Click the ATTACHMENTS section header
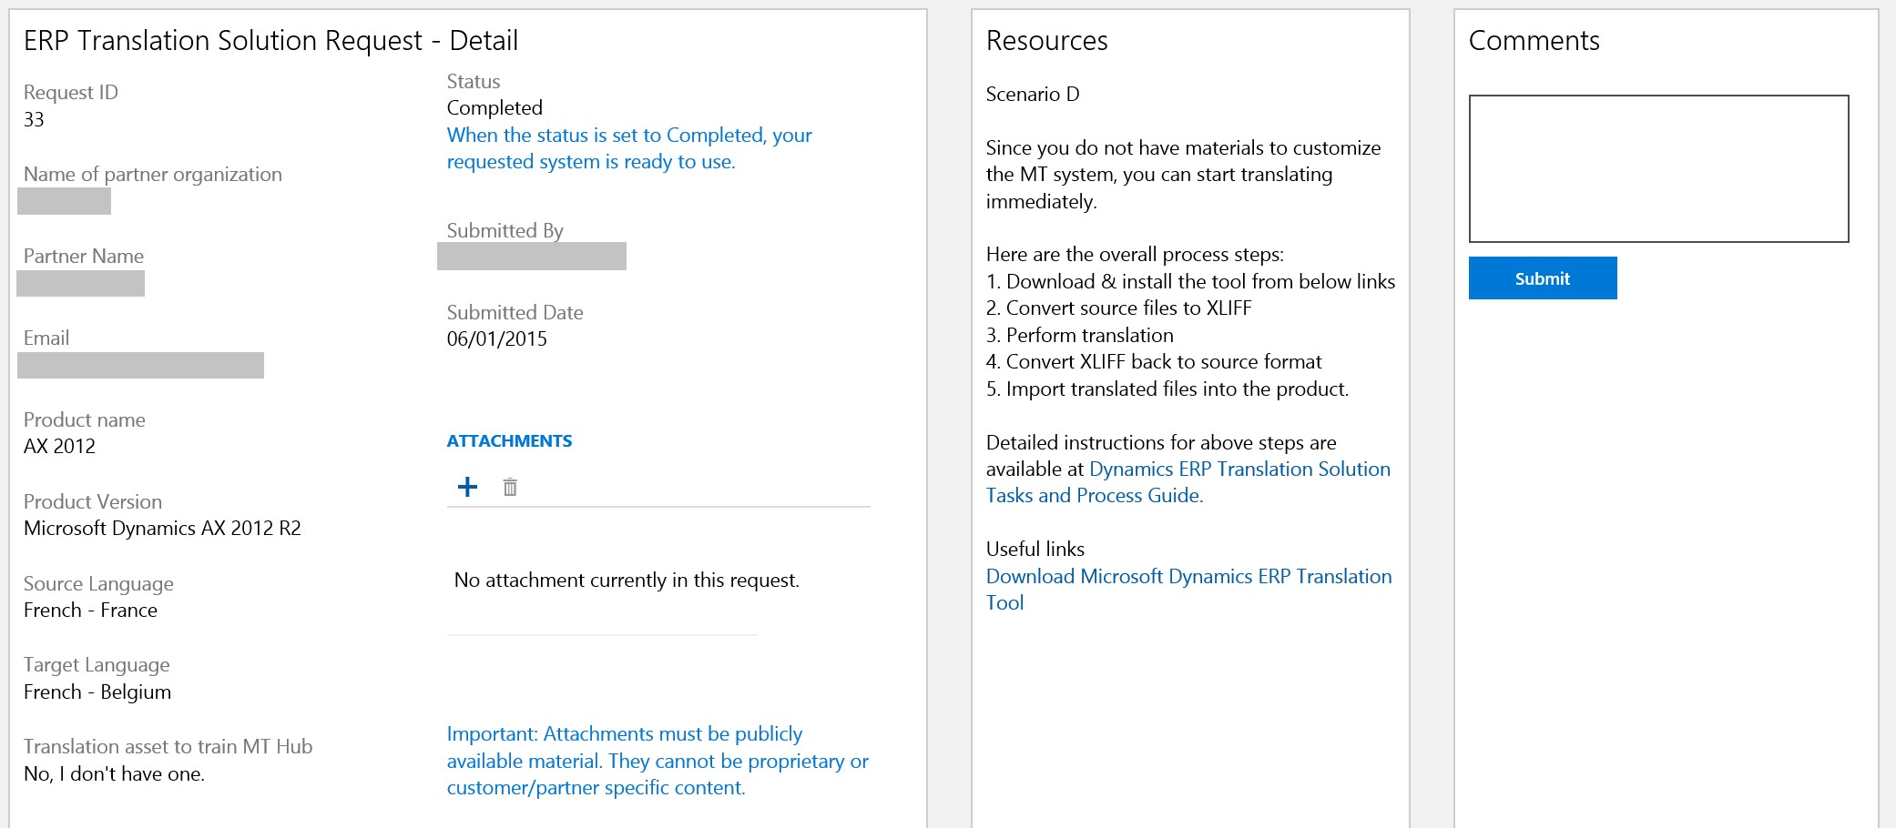1896x828 pixels. point(509,441)
